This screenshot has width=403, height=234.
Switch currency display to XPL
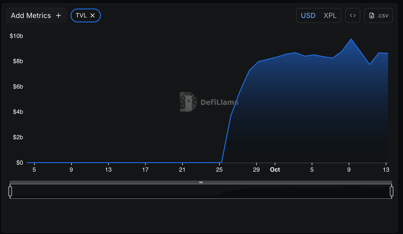tap(330, 15)
